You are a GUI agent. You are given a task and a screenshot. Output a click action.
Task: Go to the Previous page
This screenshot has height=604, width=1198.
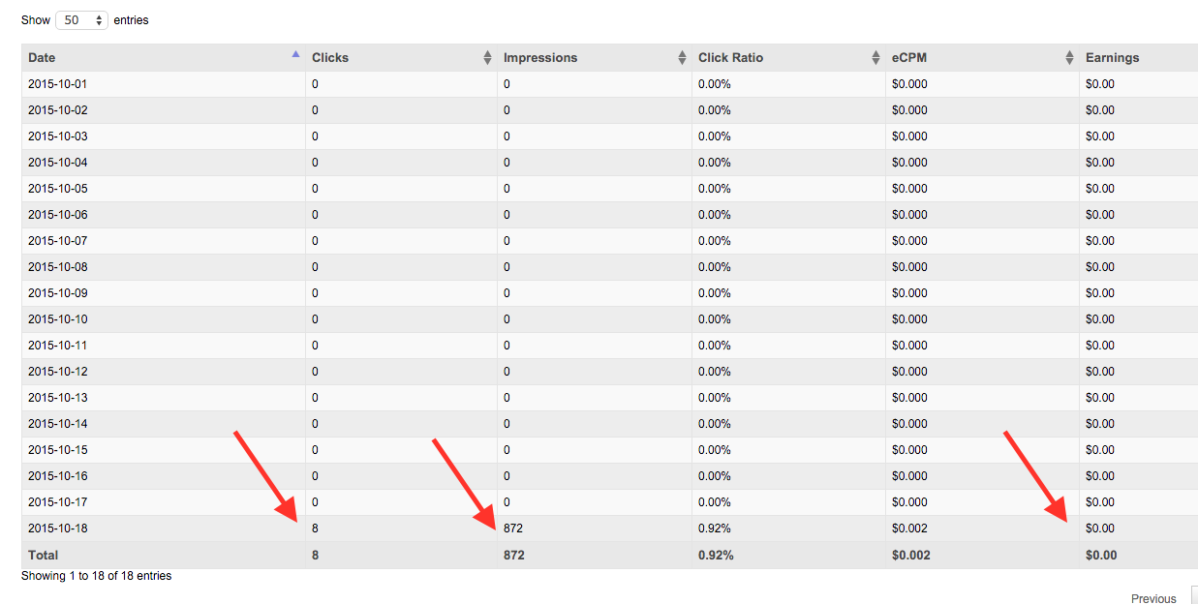pos(1153,598)
